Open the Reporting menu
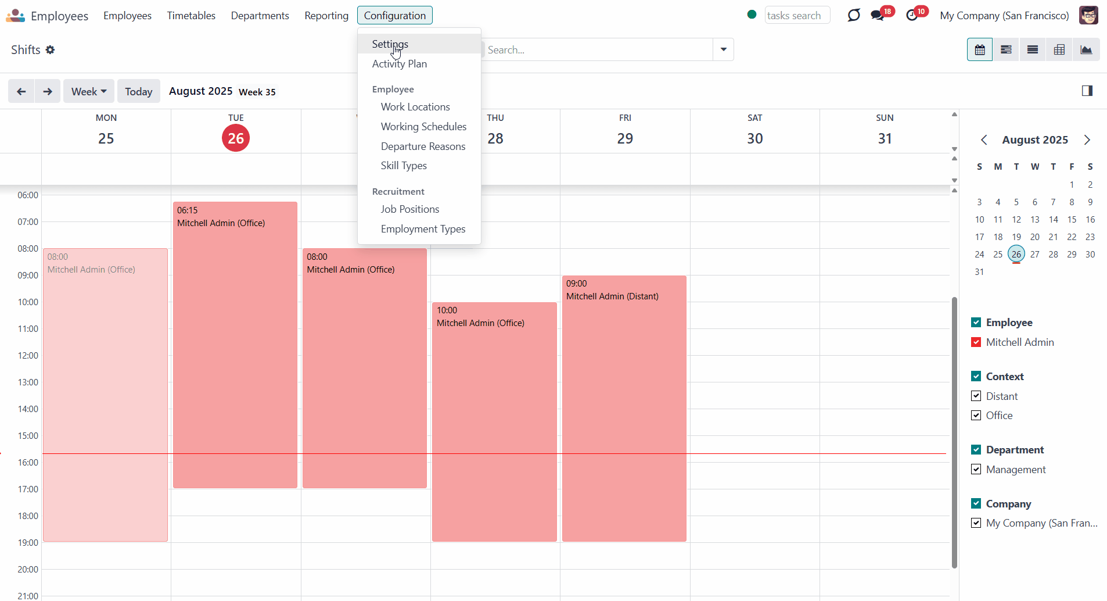Image resolution: width=1107 pixels, height=601 pixels. [326, 16]
